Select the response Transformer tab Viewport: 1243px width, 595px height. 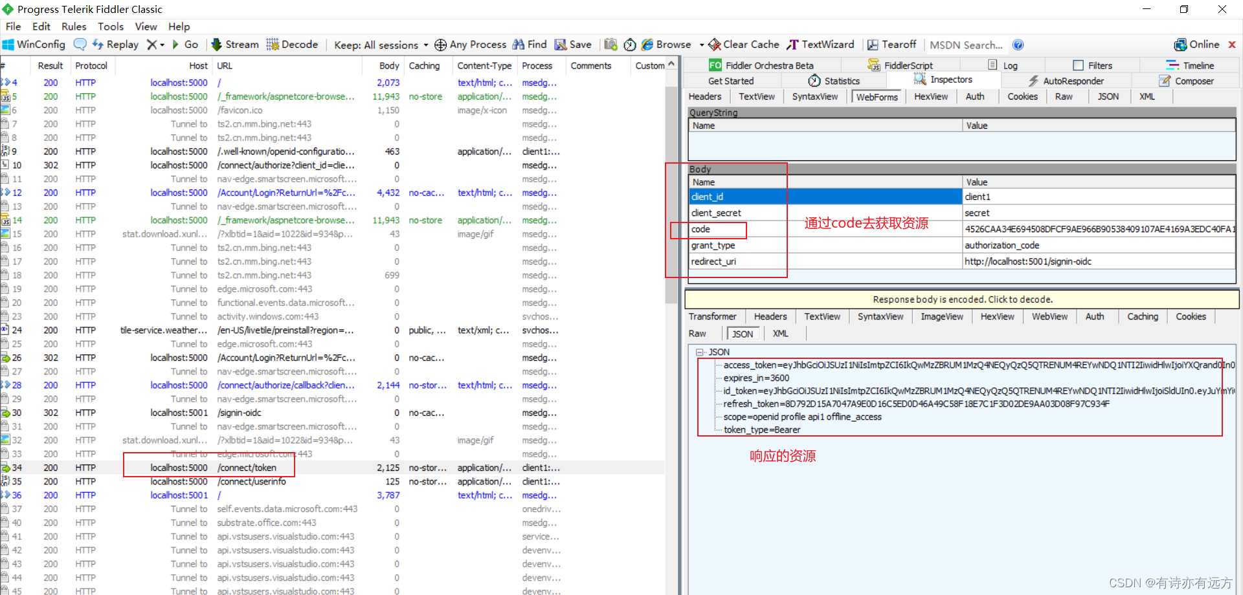(x=712, y=316)
